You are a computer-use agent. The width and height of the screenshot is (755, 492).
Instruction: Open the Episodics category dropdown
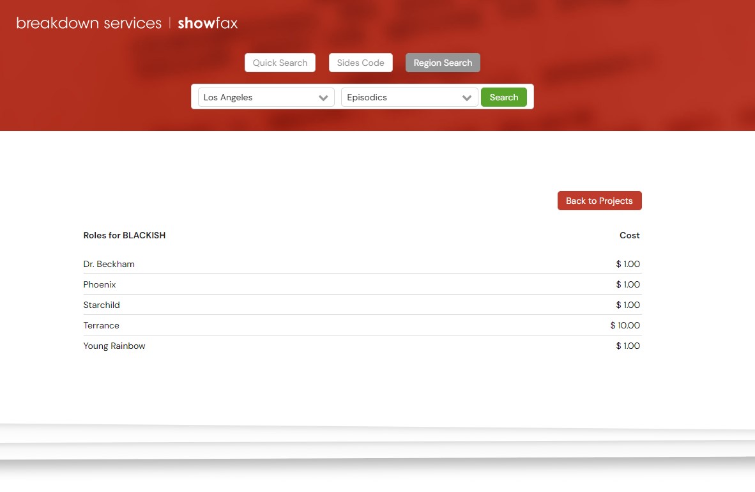[x=409, y=97]
